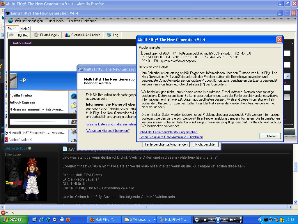The width and height of the screenshot is (298, 224).
Task: Click the Schließen button
Action: 270,136
